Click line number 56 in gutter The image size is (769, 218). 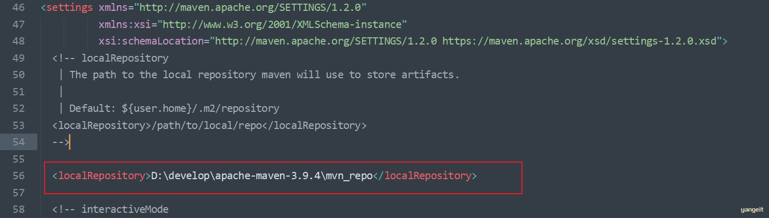tap(19, 176)
